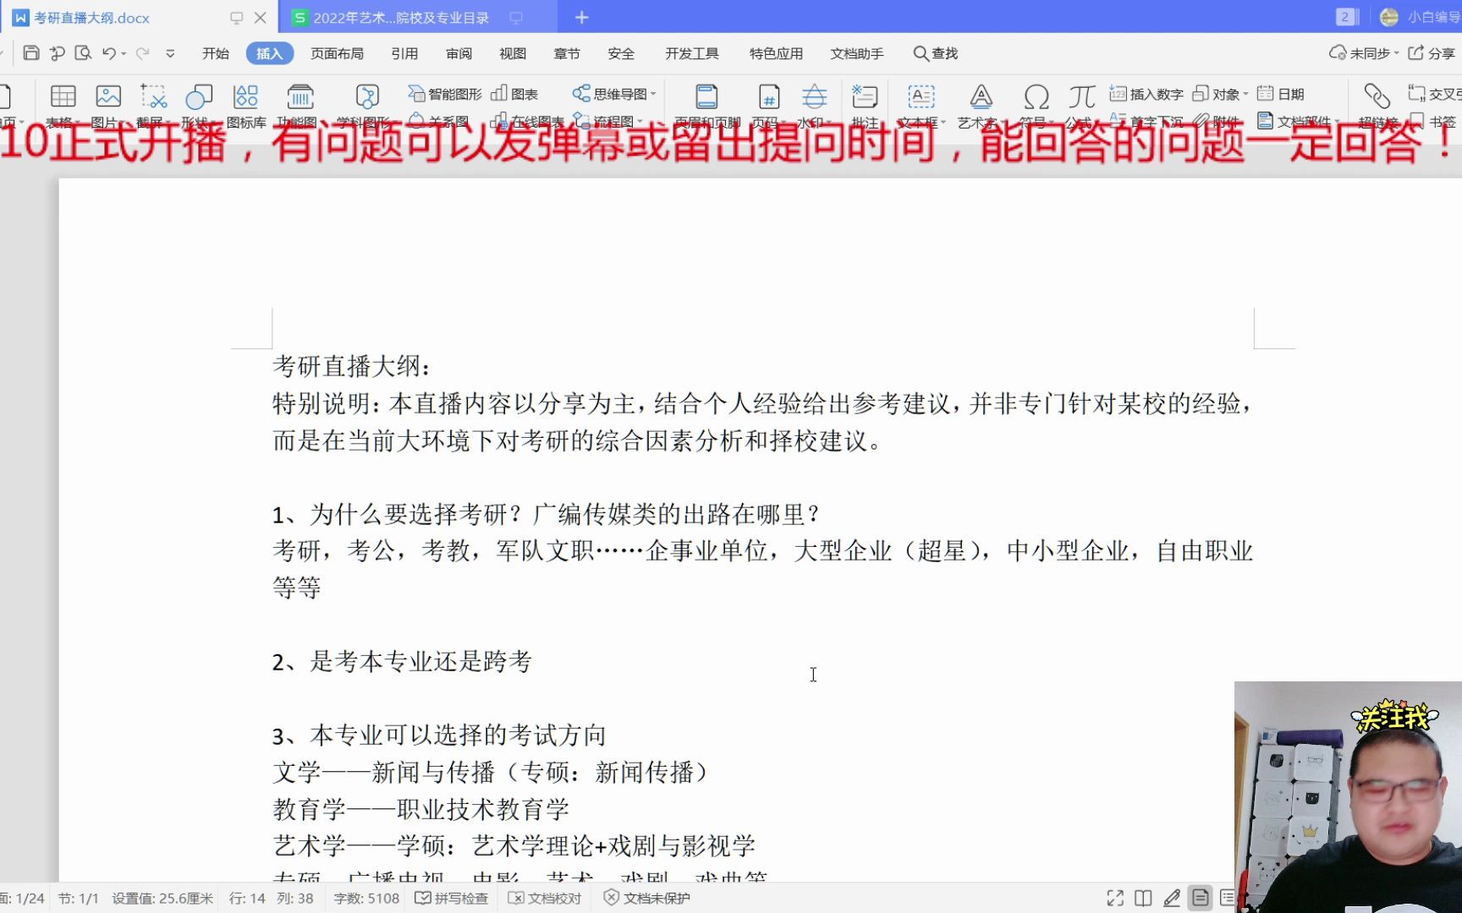
Task: Click the 图标库 icon library button
Action: 246,105
